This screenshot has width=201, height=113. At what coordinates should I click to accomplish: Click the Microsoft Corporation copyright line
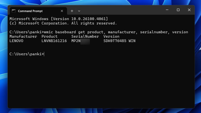coord(63,23)
